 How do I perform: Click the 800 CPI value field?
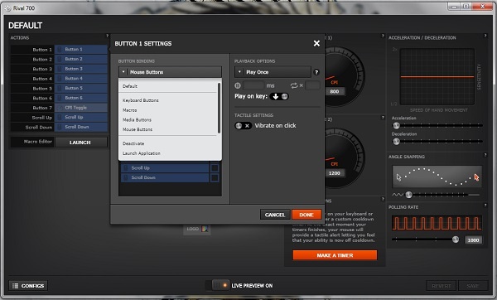tap(335, 91)
